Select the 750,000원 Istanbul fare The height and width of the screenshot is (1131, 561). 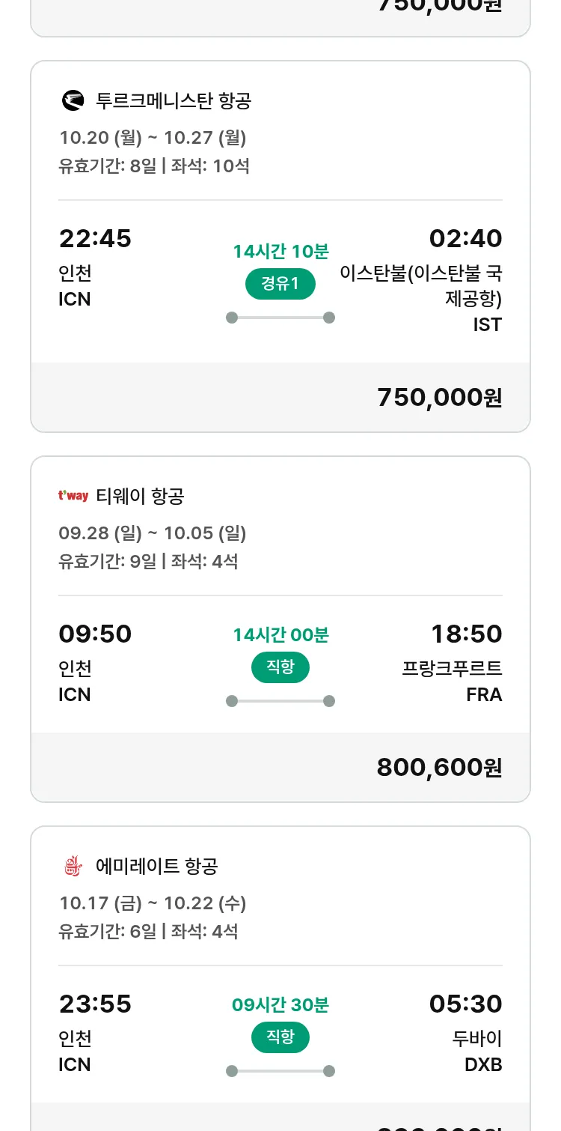[439, 398]
